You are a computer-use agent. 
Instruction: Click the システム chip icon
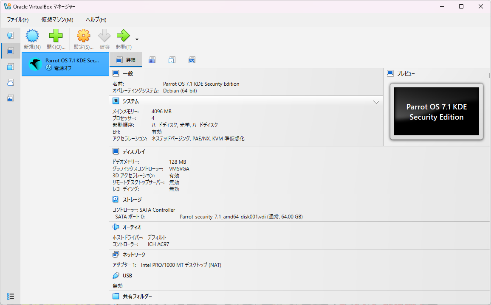(116, 101)
